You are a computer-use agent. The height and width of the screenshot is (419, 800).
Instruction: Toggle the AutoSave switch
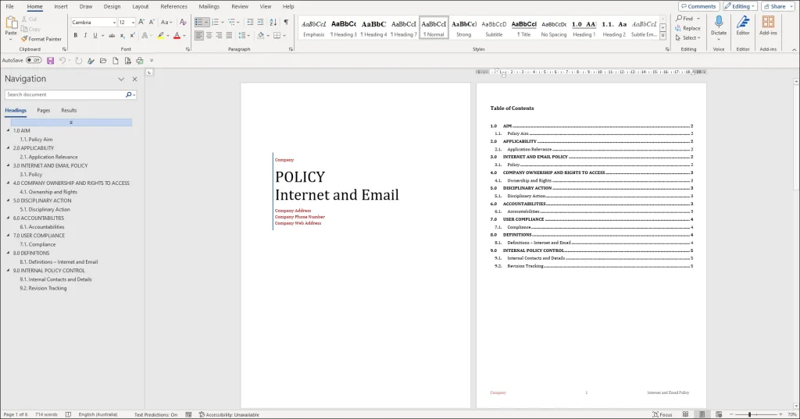click(34, 60)
